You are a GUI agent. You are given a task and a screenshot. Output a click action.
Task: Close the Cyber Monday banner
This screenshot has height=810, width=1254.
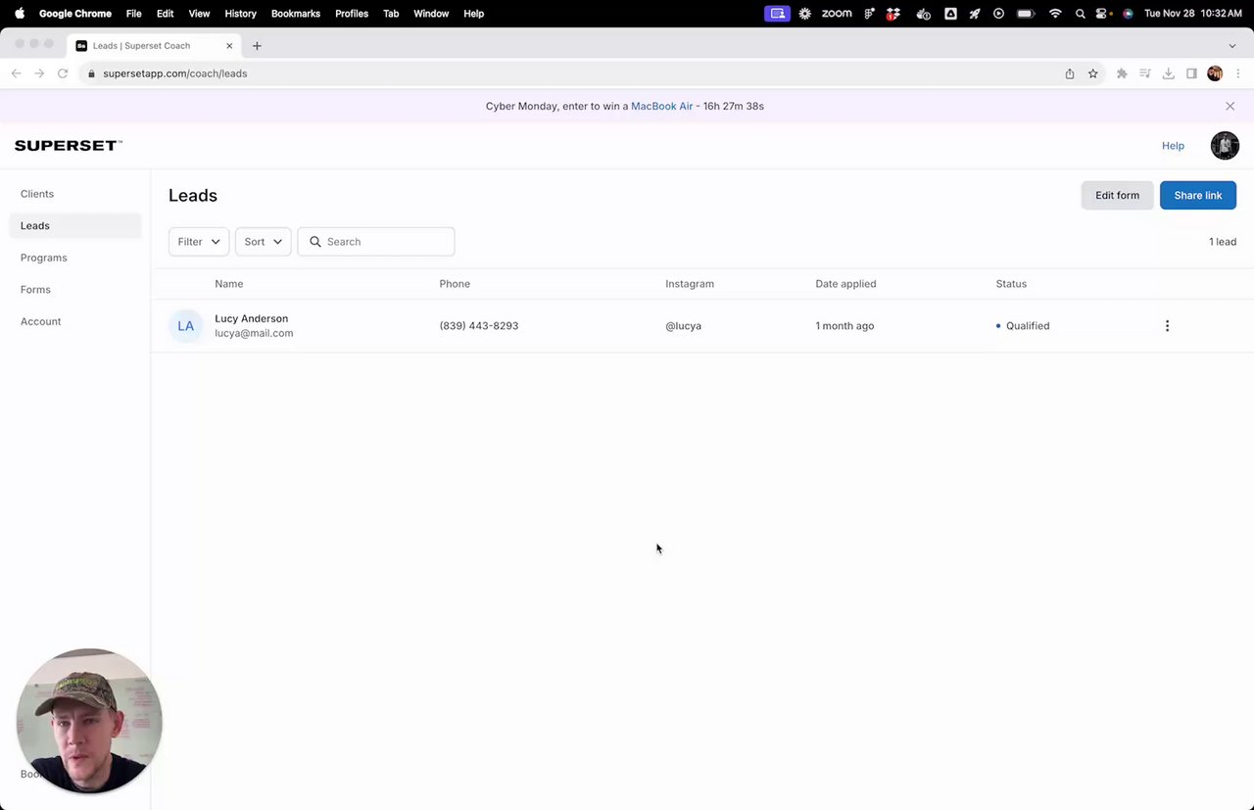coord(1230,106)
